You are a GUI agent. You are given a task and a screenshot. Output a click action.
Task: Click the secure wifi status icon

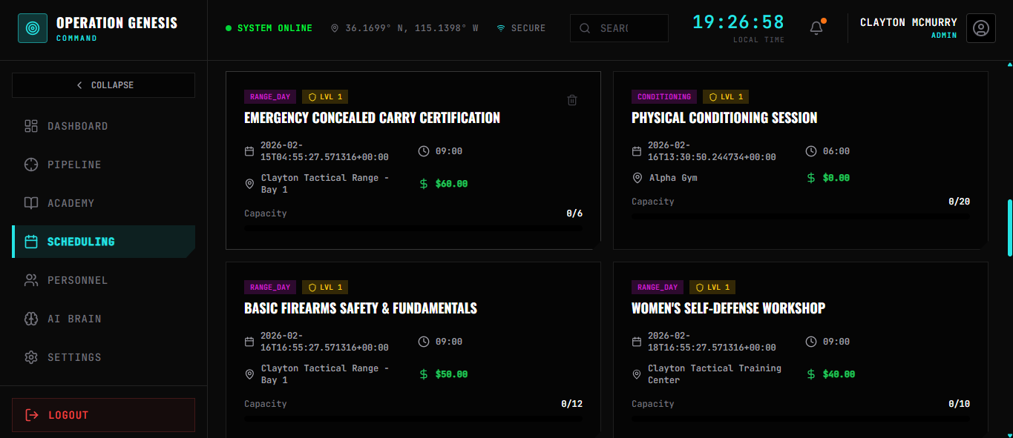point(501,28)
